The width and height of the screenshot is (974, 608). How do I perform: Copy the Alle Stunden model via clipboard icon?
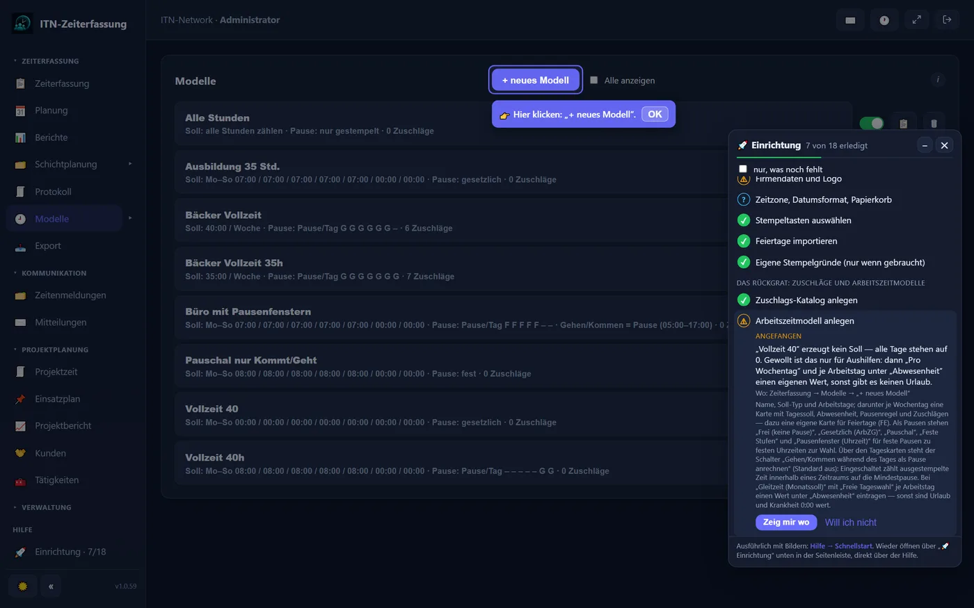[903, 124]
